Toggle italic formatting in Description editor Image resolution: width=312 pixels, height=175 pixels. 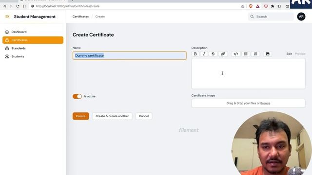coord(204,54)
